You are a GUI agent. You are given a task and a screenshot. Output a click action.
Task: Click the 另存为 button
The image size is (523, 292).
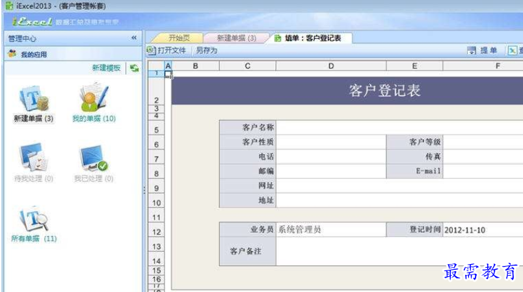click(206, 50)
